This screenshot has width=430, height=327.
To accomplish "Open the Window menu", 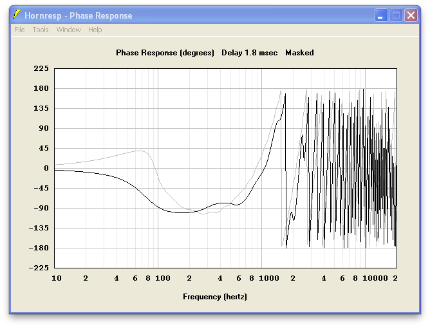I will point(68,30).
